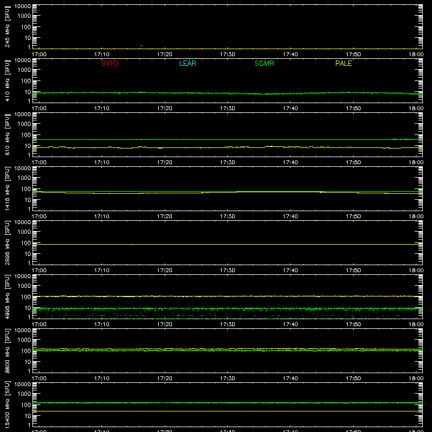The width and height of the screenshot is (432, 432).
Task: Click the green trace in the 610 MHz panel
Action: (x=227, y=139)
